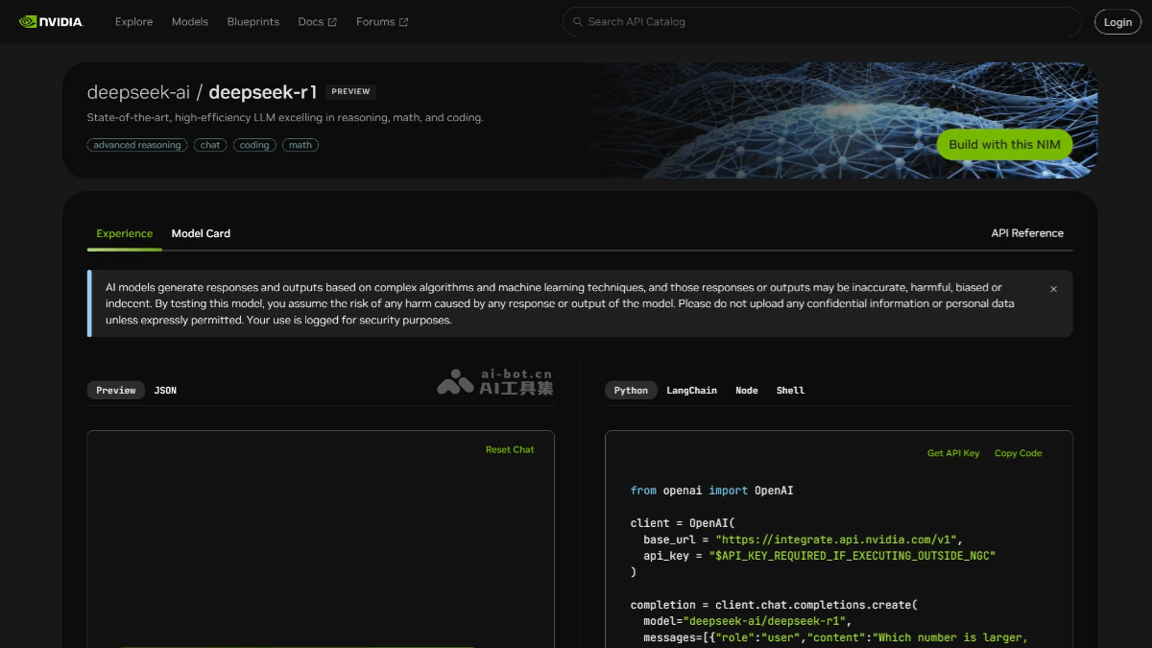This screenshot has height=648, width=1152.
Task: Open the Docs external link
Action: [317, 21]
